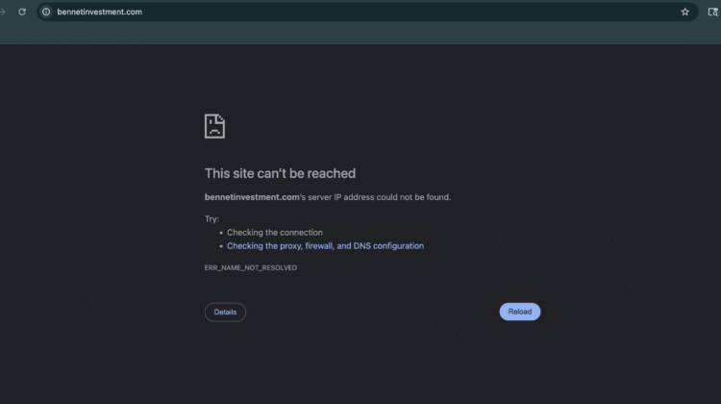Expand the error Details button
The image size is (721, 404).
[x=225, y=312]
